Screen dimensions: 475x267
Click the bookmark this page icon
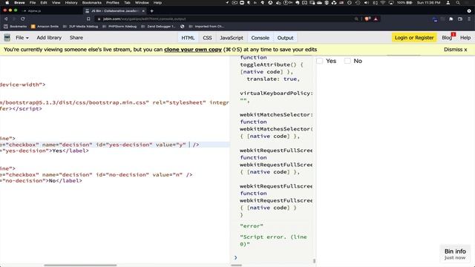[88, 19]
